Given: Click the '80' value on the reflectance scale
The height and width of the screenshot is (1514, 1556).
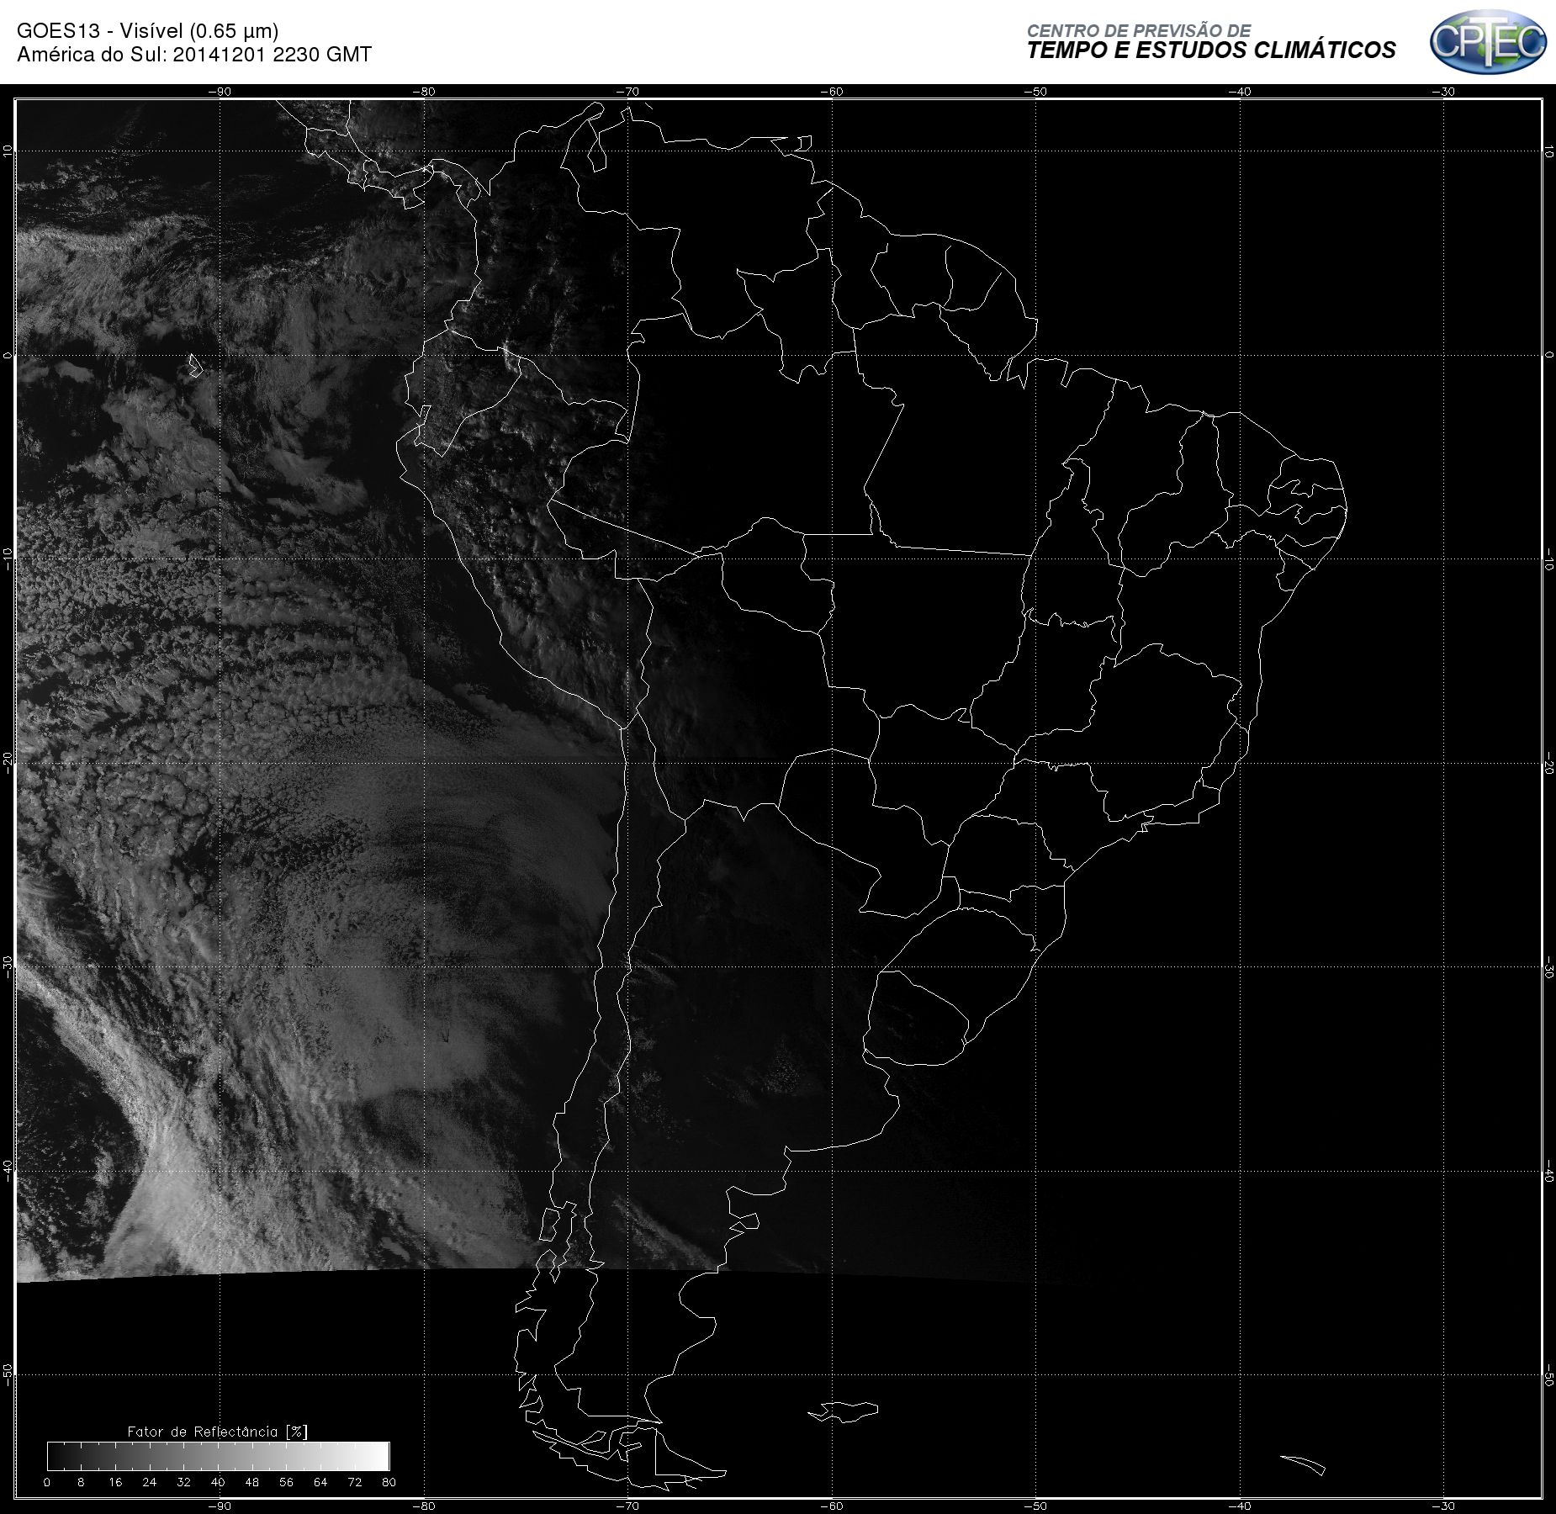Looking at the screenshot, I should coord(389,1482).
